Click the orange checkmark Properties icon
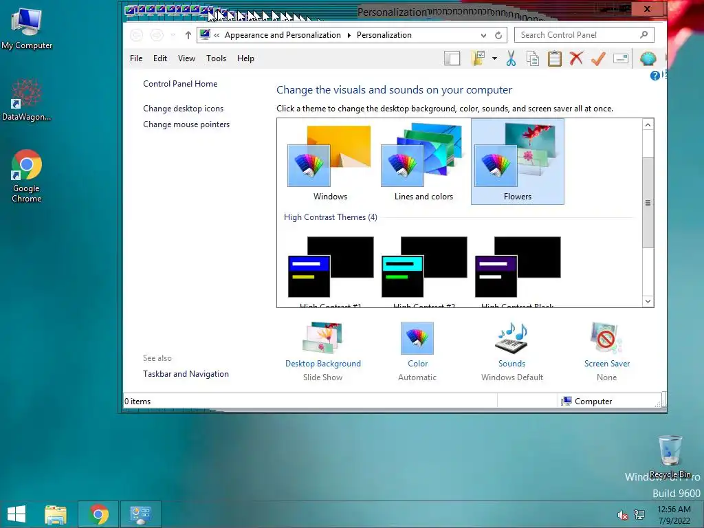 [x=598, y=58]
